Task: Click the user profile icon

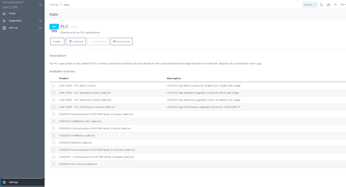Action: (x=335, y=5)
